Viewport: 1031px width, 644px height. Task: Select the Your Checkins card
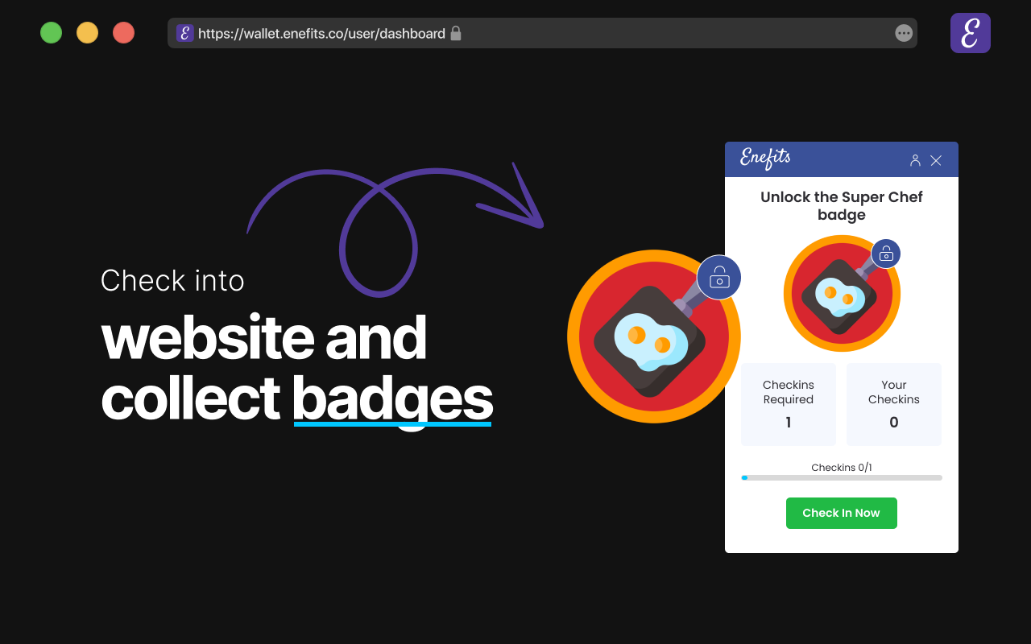(x=894, y=404)
